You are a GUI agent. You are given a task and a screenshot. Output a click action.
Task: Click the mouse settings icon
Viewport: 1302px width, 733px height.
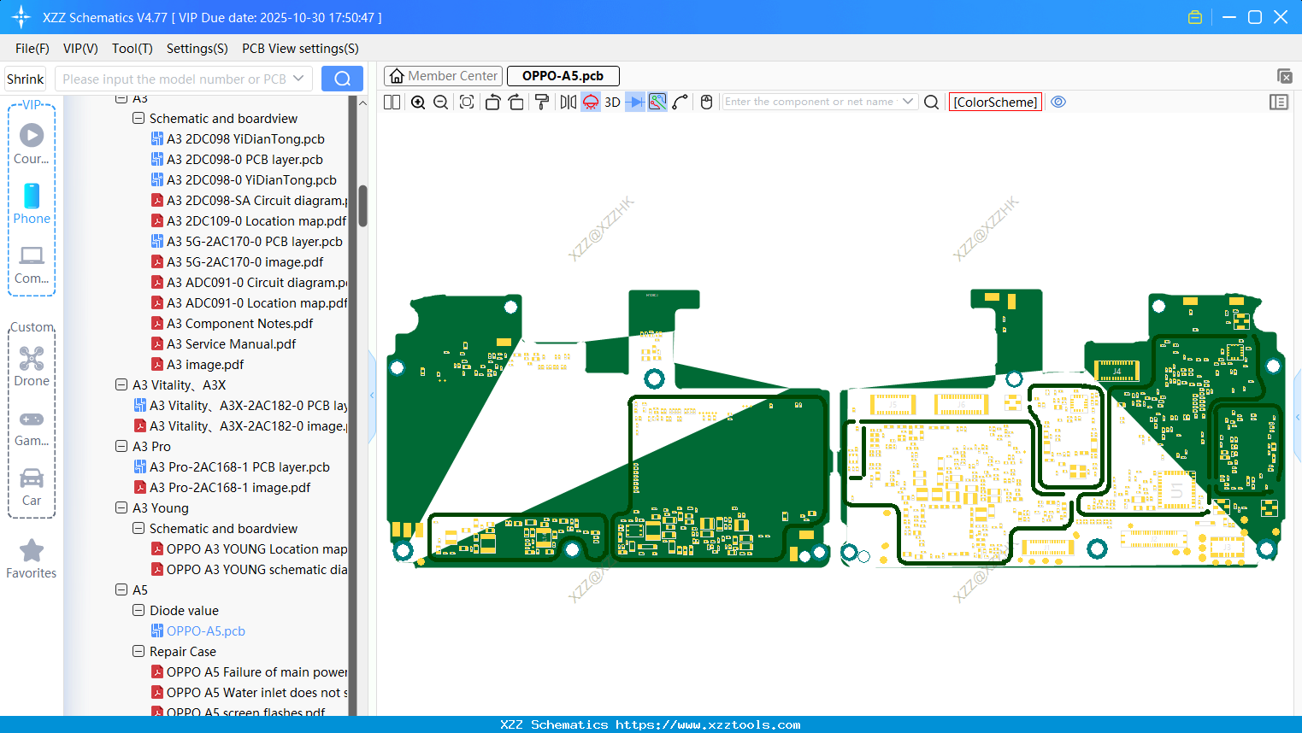click(x=706, y=103)
